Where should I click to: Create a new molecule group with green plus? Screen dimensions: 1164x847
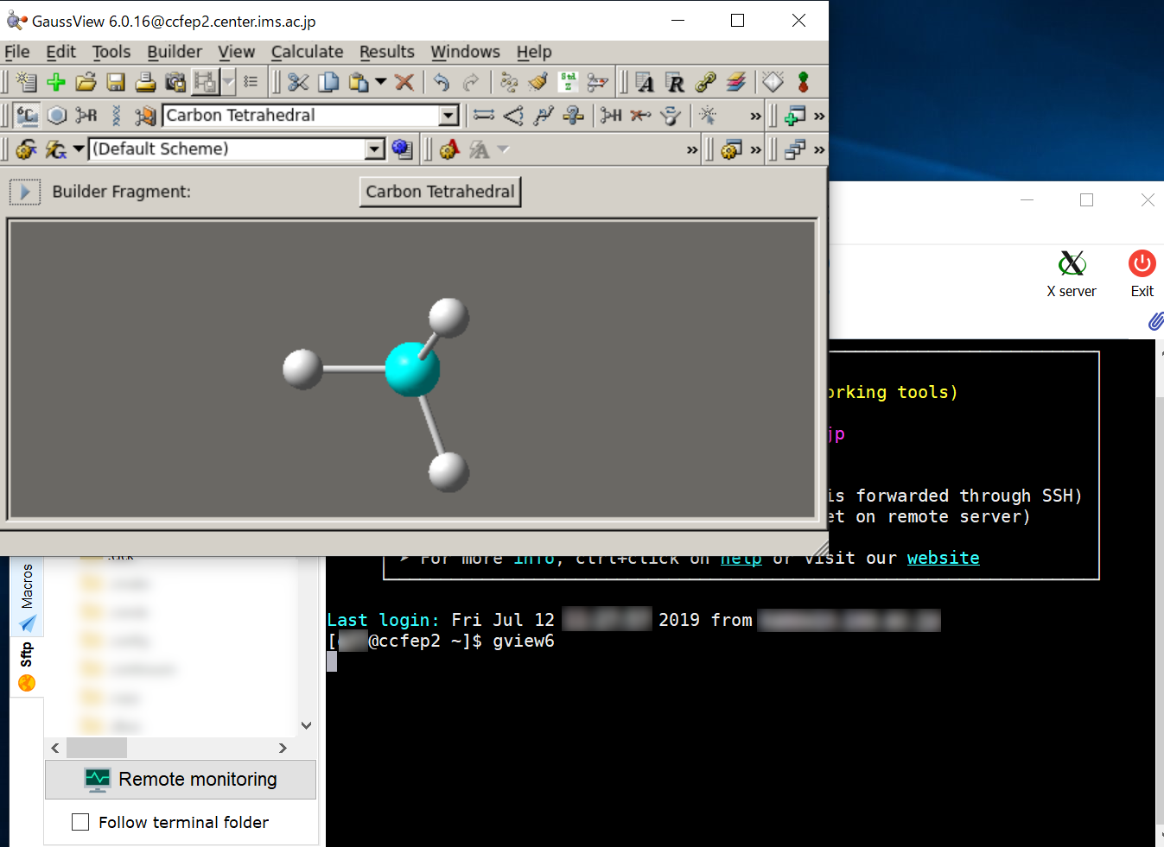[56, 82]
